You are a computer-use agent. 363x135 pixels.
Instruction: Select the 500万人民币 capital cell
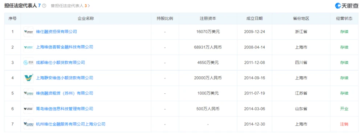(x=208, y=109)
